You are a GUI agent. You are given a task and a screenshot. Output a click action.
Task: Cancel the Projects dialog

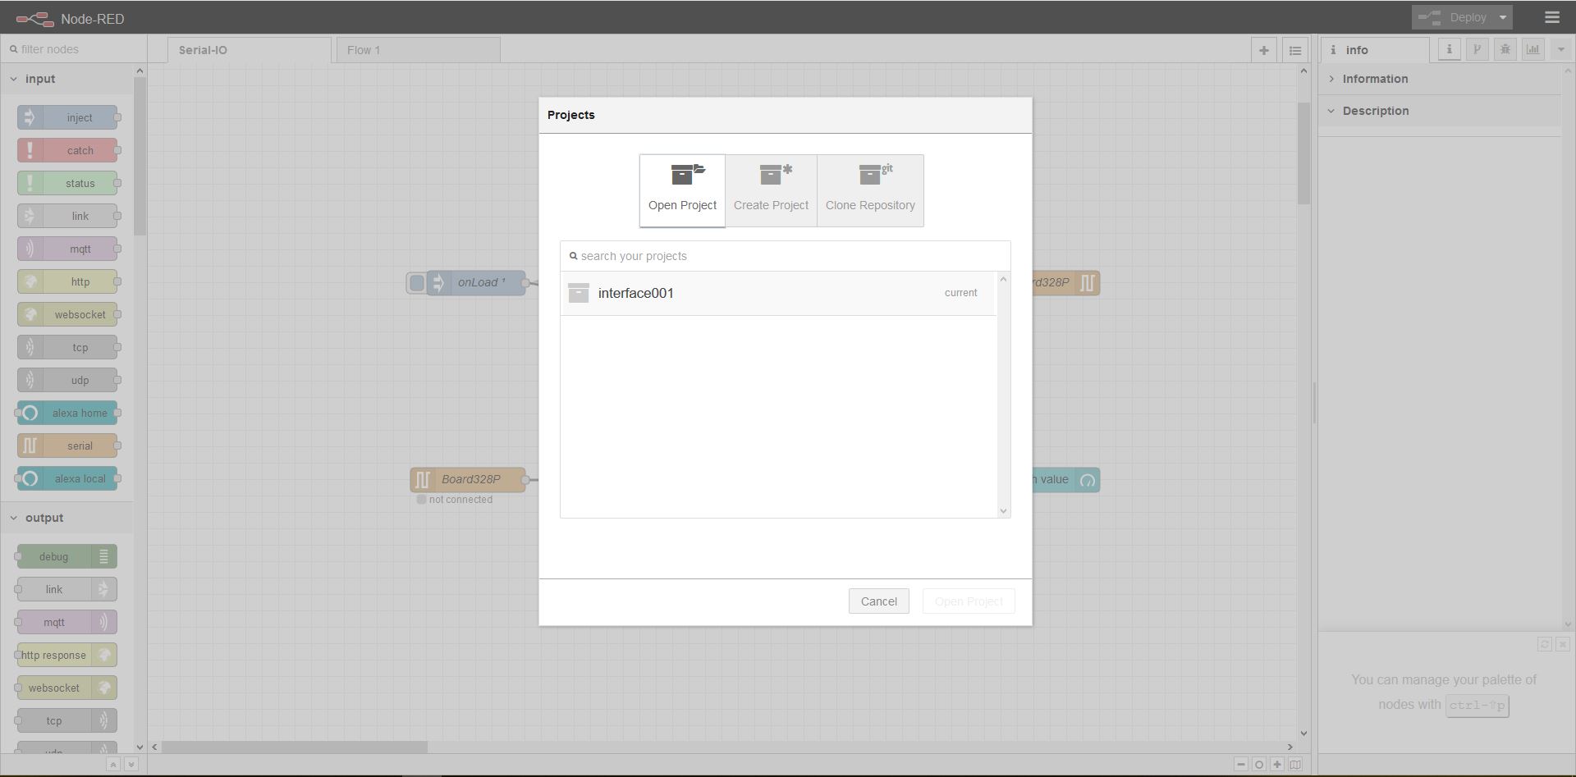coord(878,601)
